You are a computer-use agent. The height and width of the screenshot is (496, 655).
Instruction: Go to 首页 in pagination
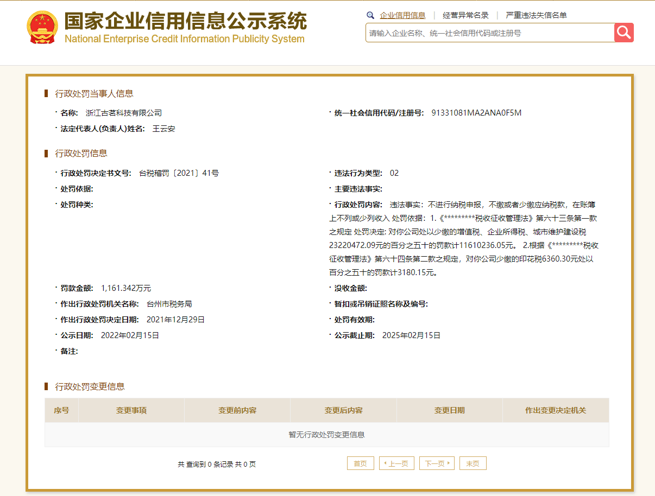[361, 463]
